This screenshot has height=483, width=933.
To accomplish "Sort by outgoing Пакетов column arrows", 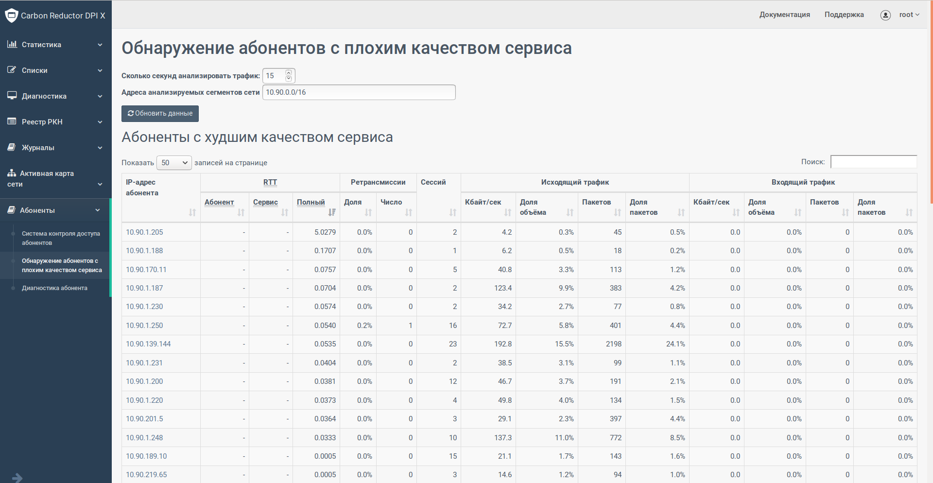I will click(x=618, y=212).
